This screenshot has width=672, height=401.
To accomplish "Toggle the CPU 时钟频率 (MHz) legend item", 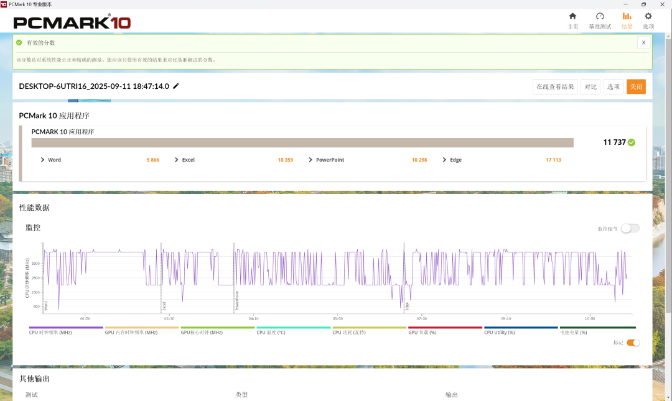I will click(66, 330).
